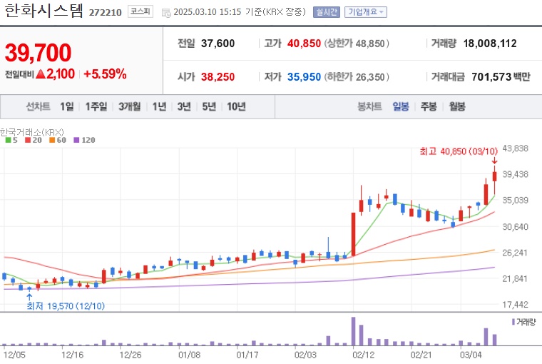Click the 43,838 price axis label
The height and width of the screenshot is (364, 542).
click(516, 148)
